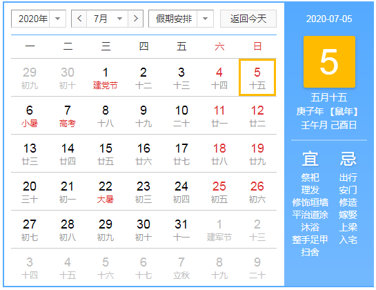Select July 7 高考 date
Screen dimensions: 376x290
68,116
